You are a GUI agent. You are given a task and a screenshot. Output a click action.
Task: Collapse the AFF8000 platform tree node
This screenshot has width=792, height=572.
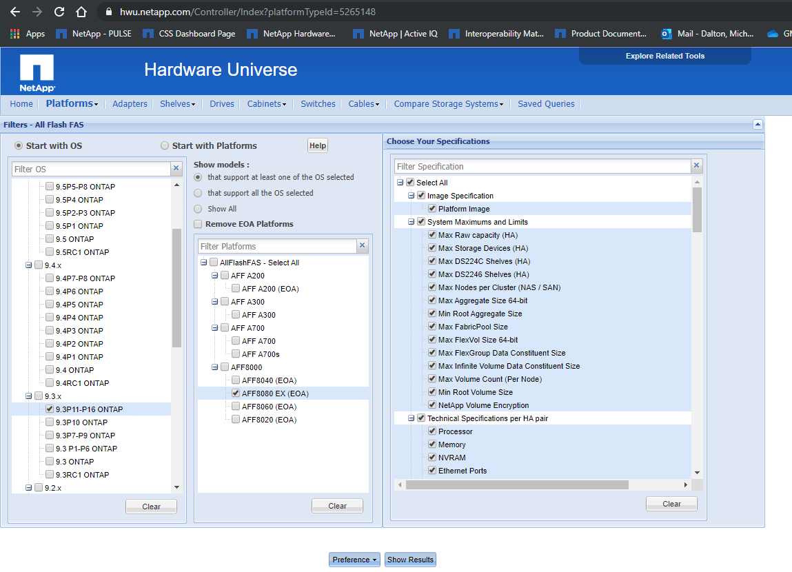point(215,367)
